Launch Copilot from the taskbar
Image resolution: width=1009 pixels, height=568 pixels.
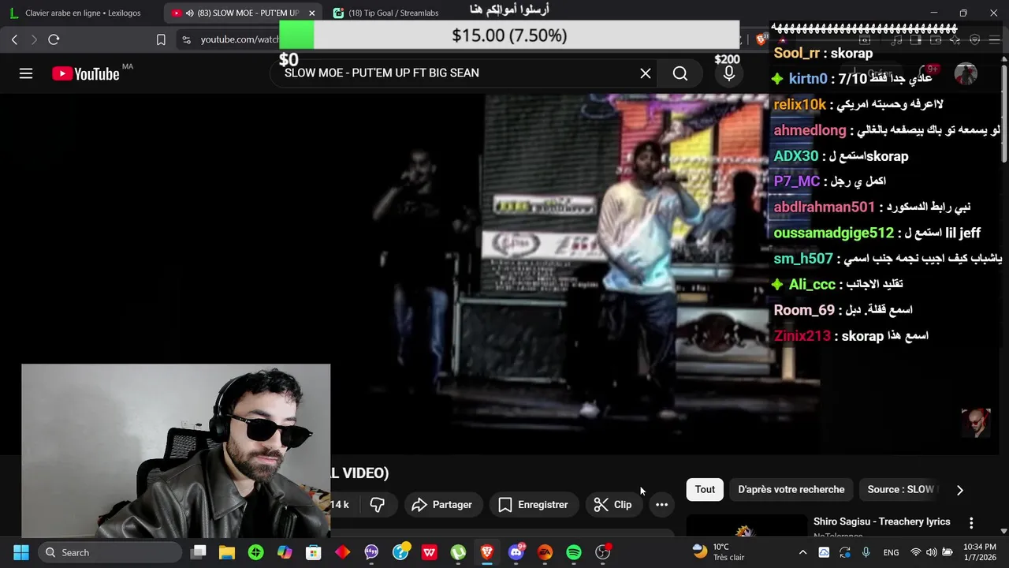click(x=285, y=552)
